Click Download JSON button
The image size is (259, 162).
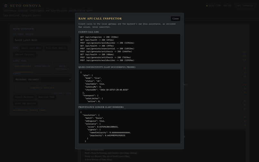(46, 97)
